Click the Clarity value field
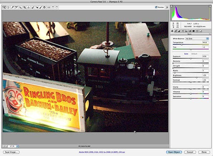 click(205, 87)
